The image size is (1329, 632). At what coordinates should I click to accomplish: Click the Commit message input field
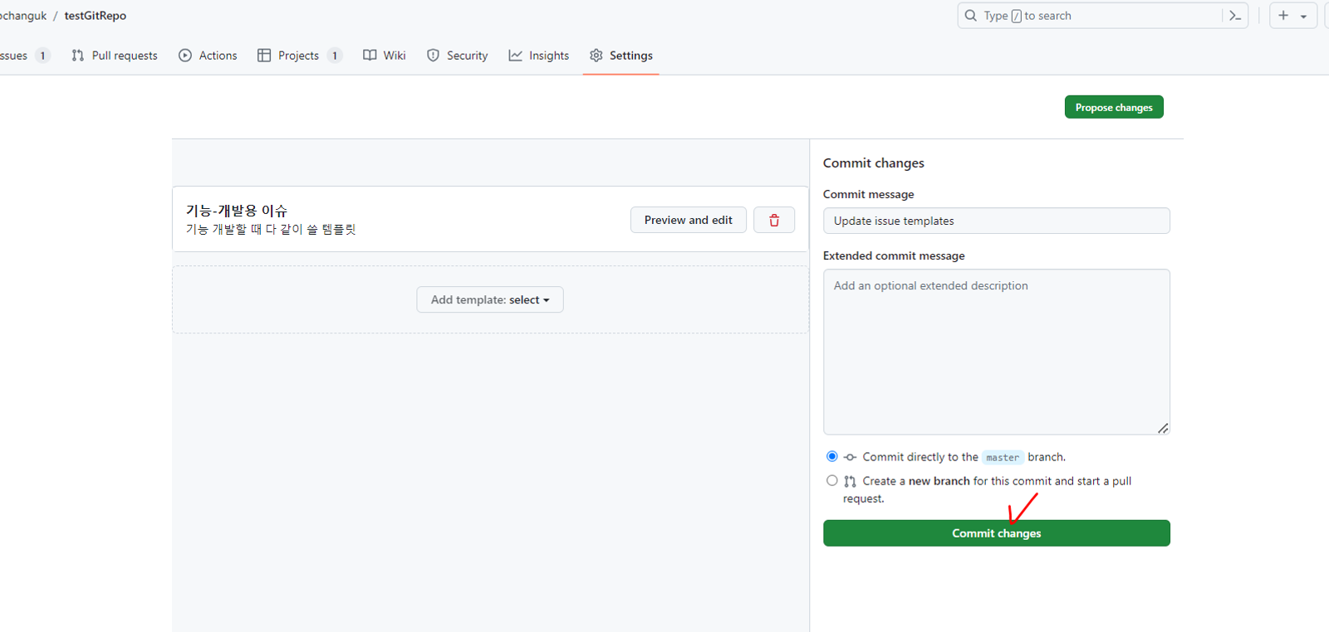coord(997,221)
